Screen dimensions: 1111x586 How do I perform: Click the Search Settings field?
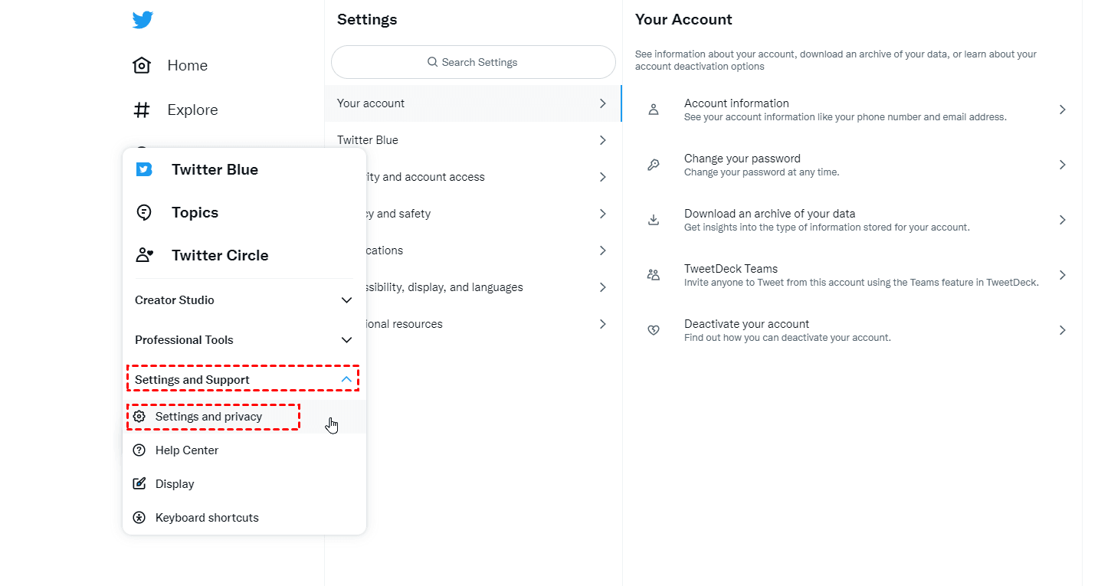pyautogui.click(x=474, y=62)
